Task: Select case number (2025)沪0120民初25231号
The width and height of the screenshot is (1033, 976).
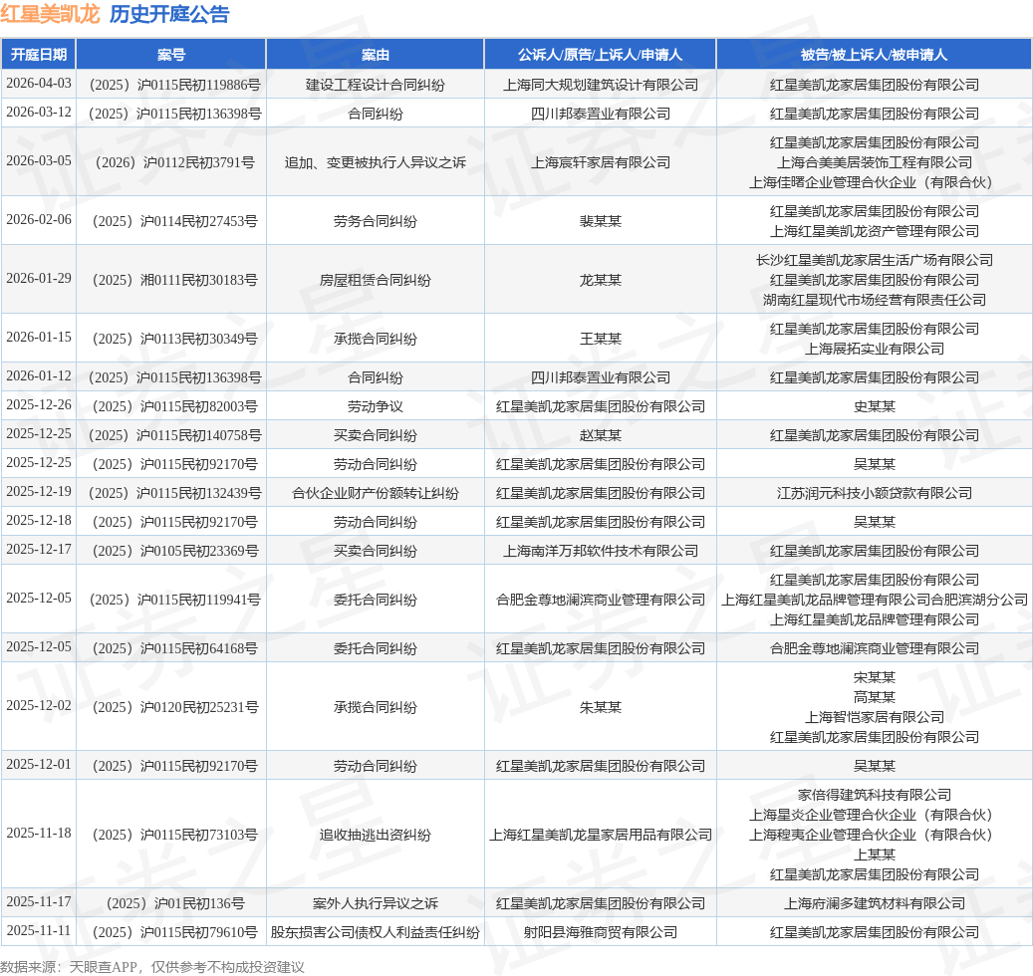Action: point(174,707)
